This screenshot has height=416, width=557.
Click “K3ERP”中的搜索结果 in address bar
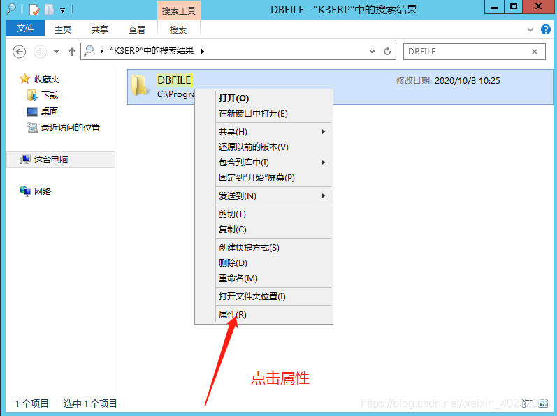(x=152, y=51)
